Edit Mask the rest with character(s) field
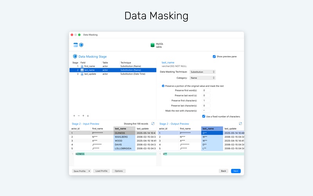This screenshot has height=196, width=313. pyautogui.click(x=206, y=111)
